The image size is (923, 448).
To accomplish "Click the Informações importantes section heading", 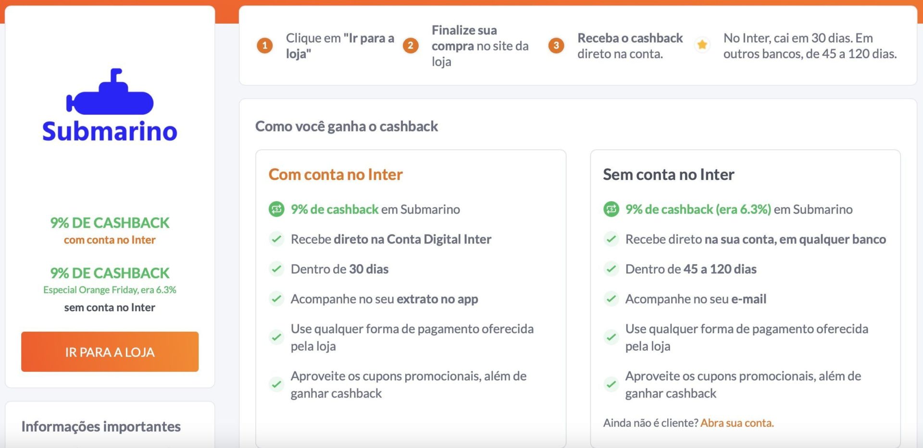I will click(101, 426).
